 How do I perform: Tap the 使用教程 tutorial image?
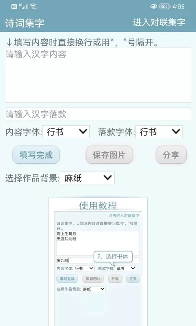[98, 262]
